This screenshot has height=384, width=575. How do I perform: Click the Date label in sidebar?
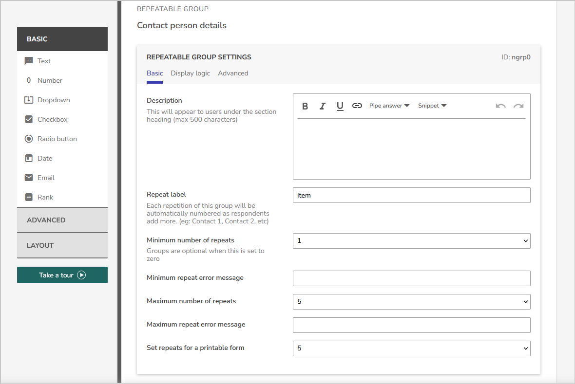point(45,158)
